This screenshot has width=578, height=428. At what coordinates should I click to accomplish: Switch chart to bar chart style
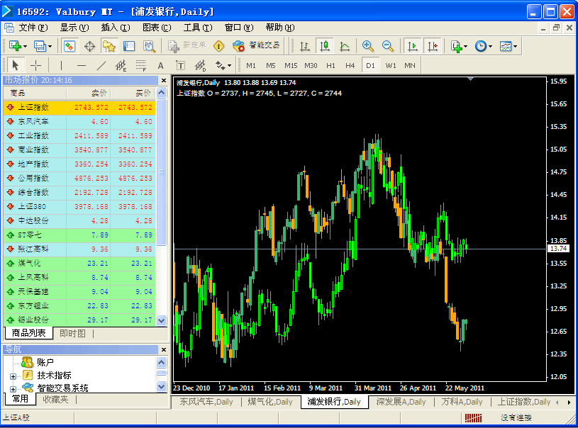(x=305, y=46)
